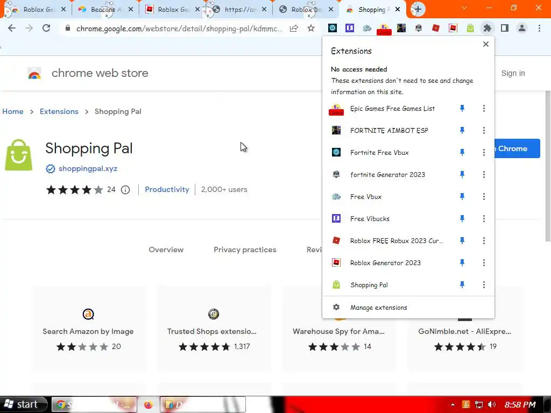551x413 pixels.
Task: Open more options for Roblox FREE Robux 2023
Action: (484, 240)
